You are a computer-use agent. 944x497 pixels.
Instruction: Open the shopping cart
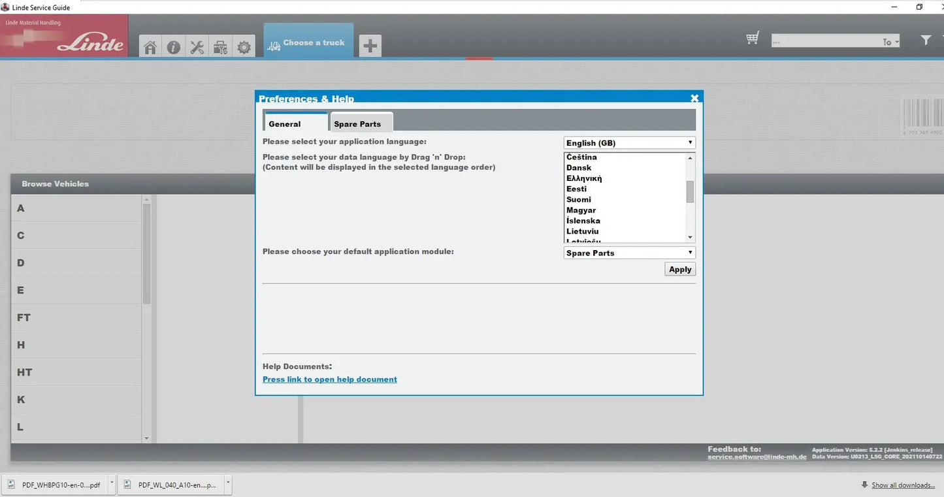click(753, 39)
